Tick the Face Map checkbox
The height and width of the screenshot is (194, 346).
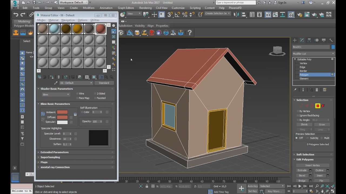(x=77, y=98)
